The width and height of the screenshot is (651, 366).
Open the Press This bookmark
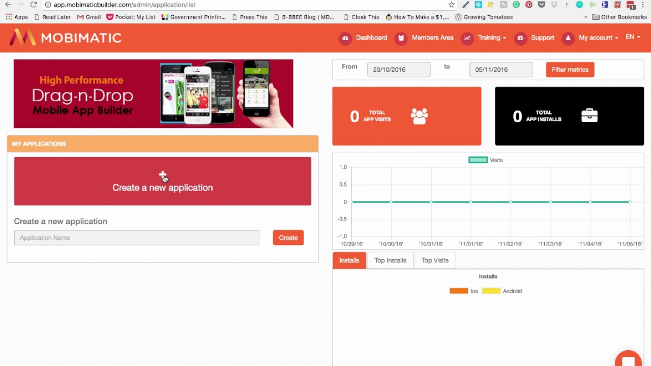(250, 17)
